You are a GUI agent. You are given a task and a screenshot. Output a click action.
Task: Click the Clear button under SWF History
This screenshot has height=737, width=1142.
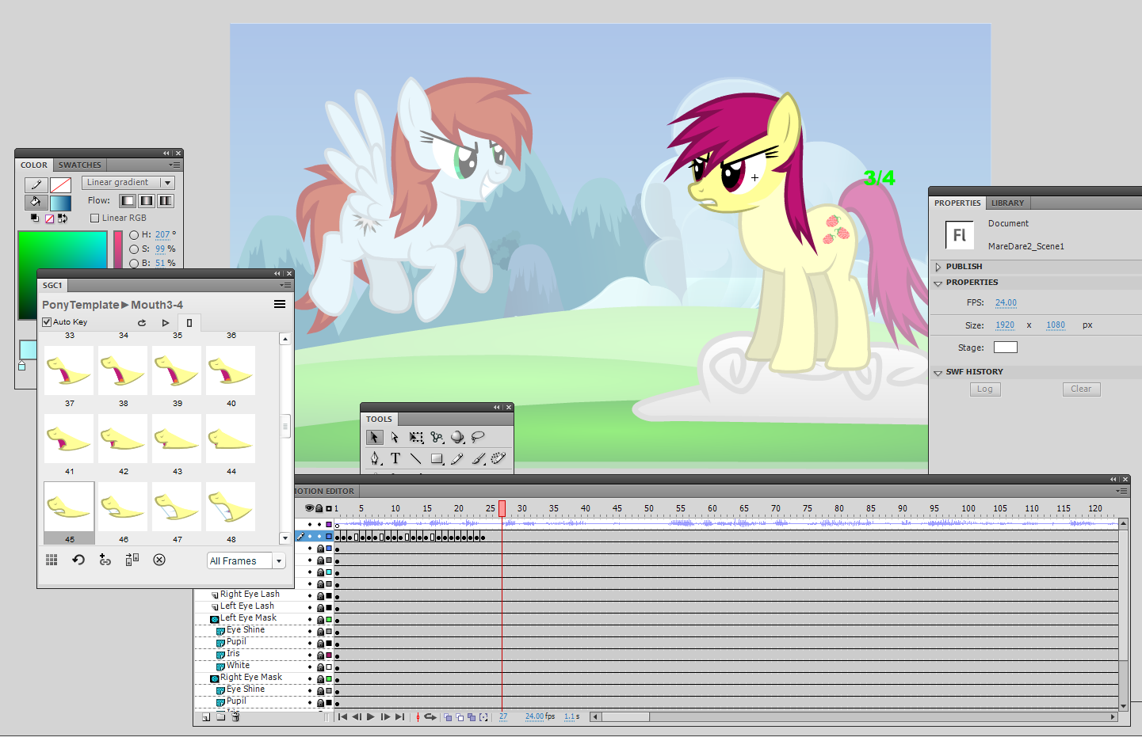pos(1081,389)
